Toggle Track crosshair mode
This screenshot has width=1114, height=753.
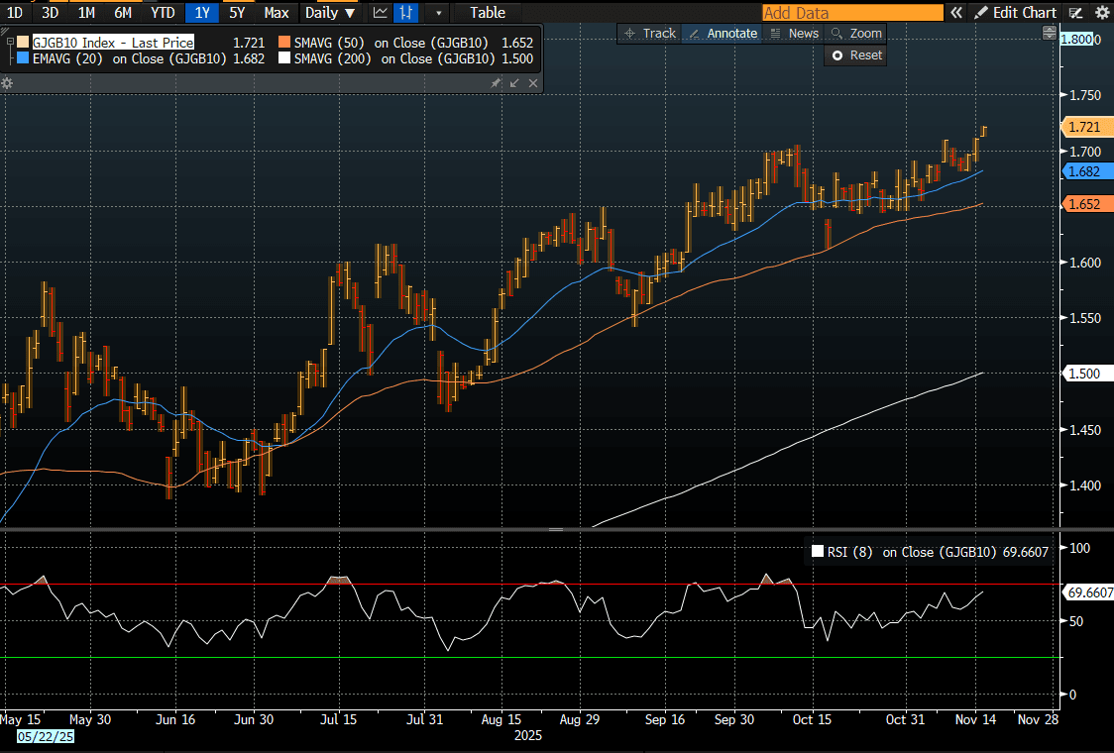649,33
